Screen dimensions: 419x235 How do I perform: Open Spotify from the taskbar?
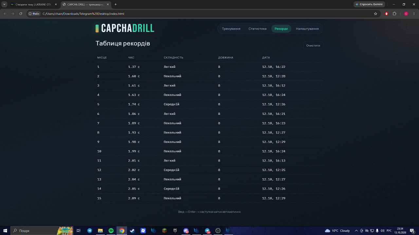(x=111, y=231)
